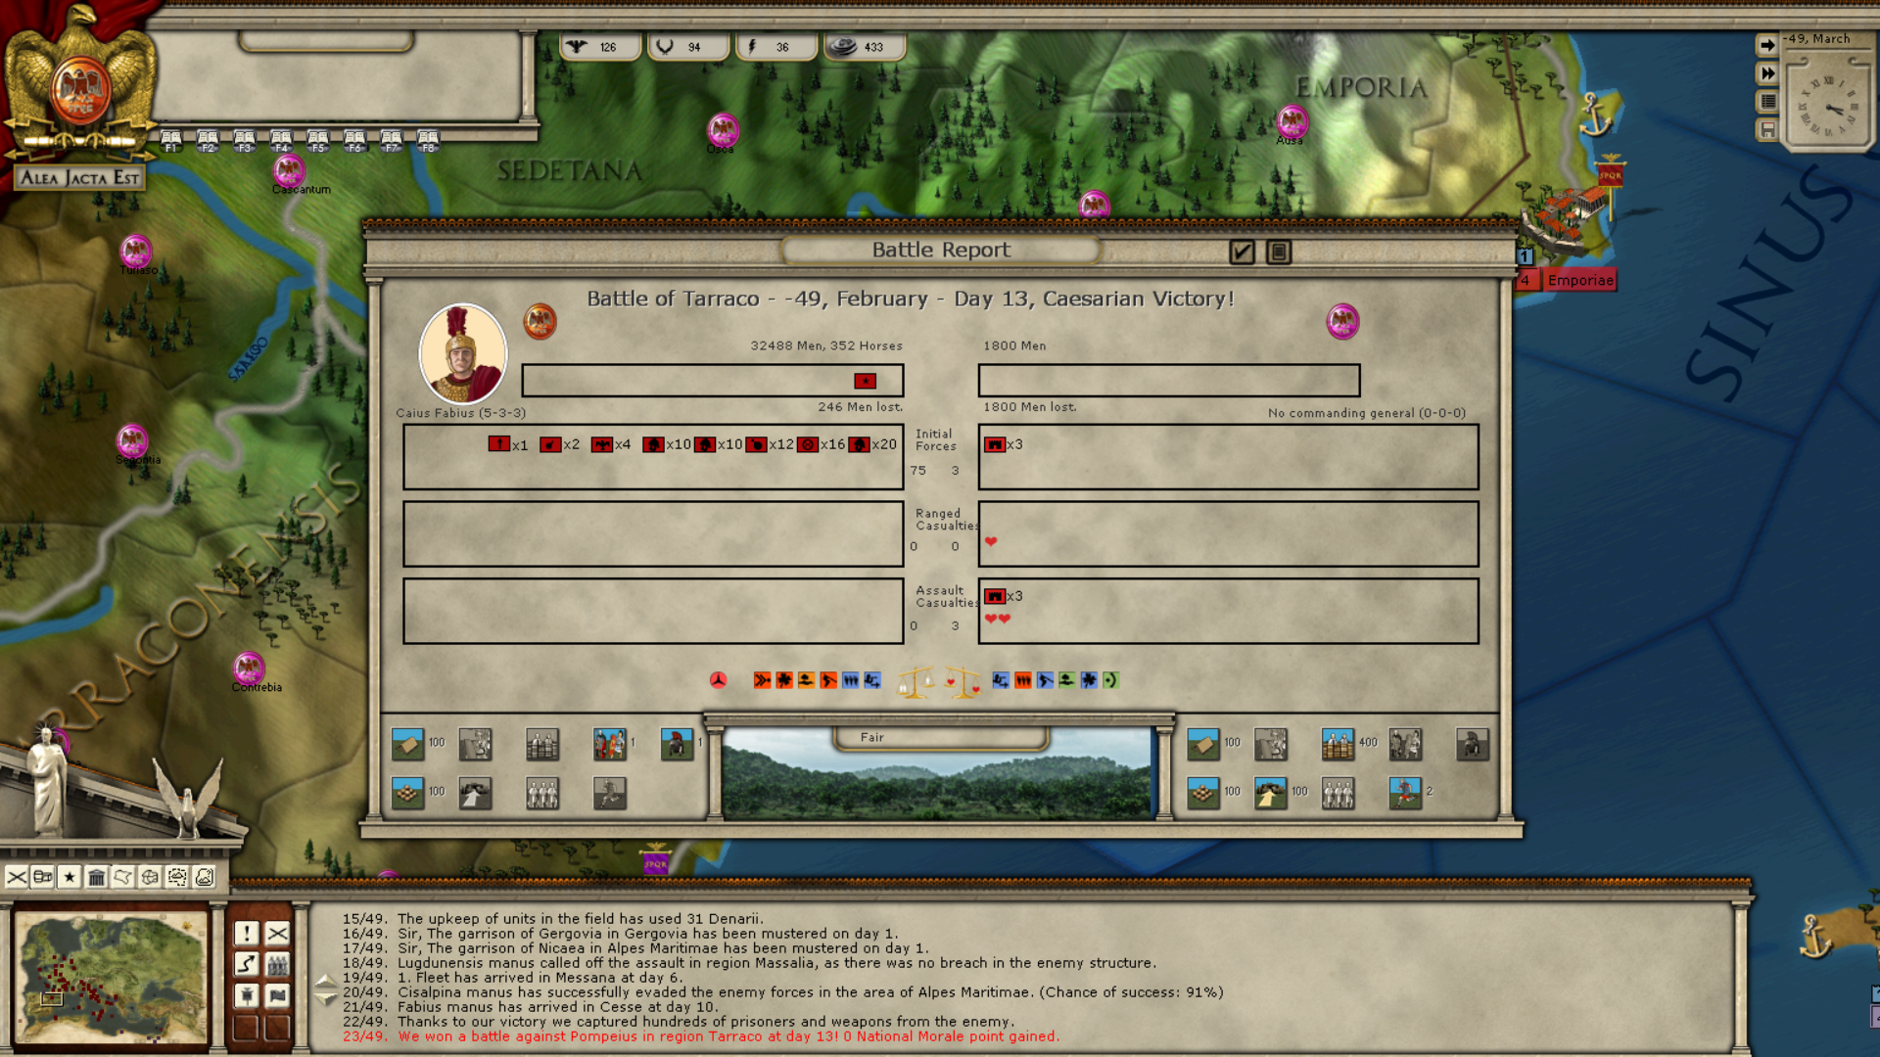Click Pompeian running soldier icon with value 2
The width and height of the screenshot is (1880, 1057).
(x=1405, y=793)
